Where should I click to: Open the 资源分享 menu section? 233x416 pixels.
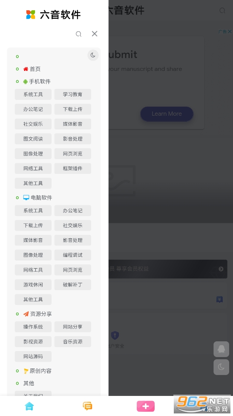click(41, 314)
